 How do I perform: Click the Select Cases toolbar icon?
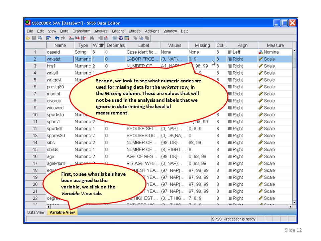click(127, 38)
